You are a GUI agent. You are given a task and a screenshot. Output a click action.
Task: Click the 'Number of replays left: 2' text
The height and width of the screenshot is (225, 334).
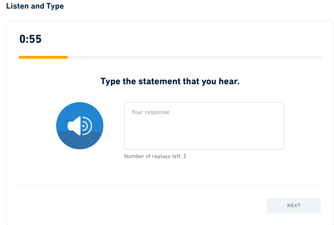tap(155, 156)
